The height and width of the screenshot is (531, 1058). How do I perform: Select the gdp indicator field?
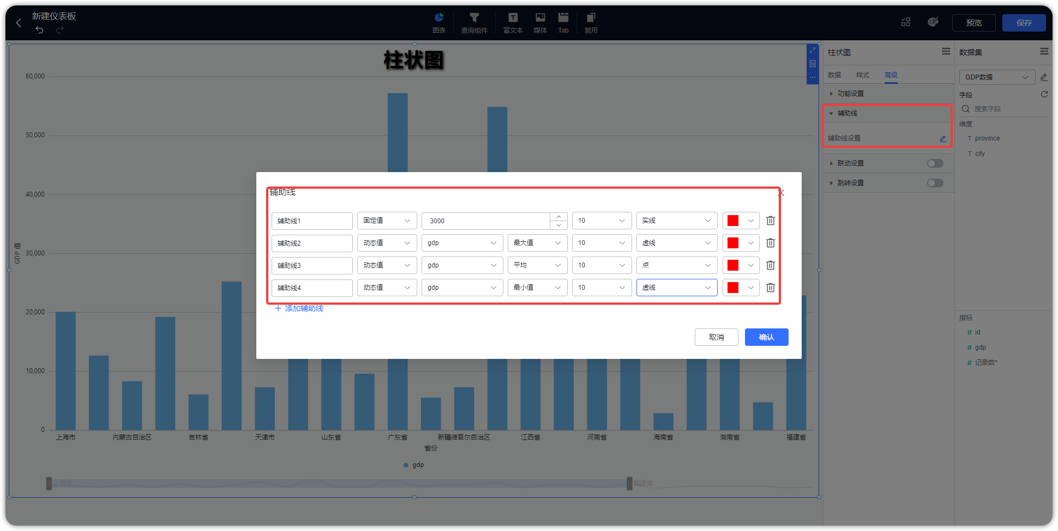(980, 347)
